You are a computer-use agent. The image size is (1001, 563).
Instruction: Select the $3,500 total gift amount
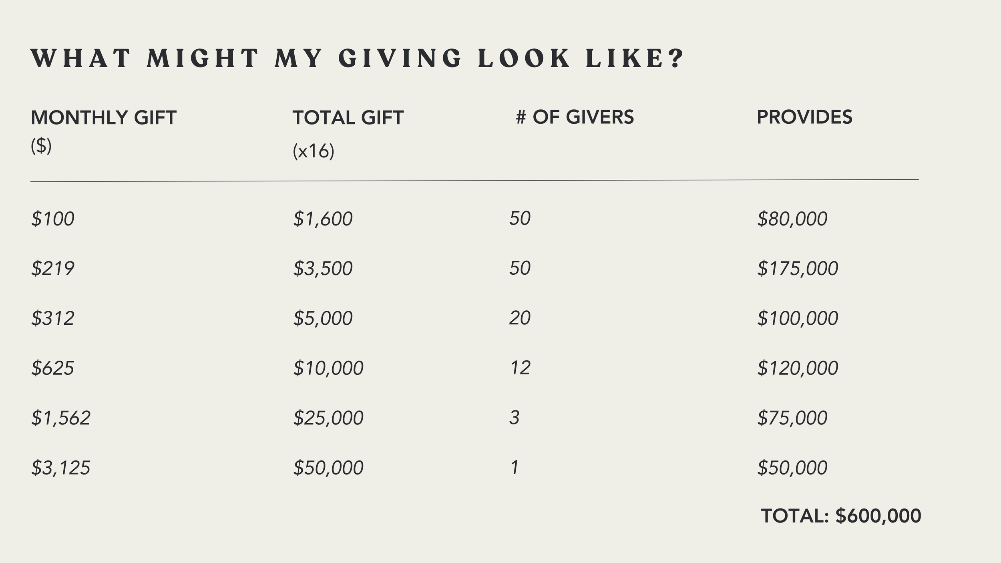pos(323,268)
